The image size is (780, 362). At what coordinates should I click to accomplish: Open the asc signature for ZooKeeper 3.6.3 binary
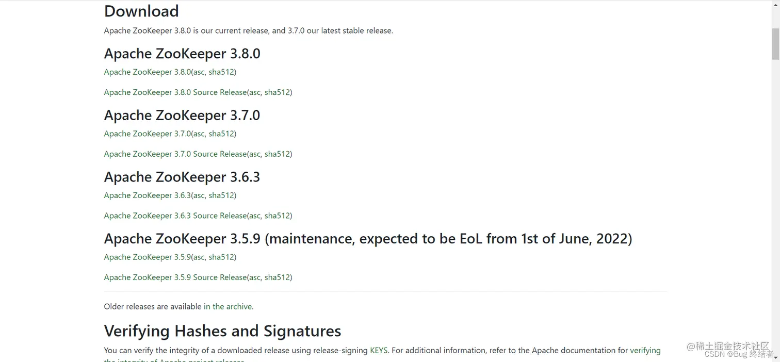pos(199,195)
